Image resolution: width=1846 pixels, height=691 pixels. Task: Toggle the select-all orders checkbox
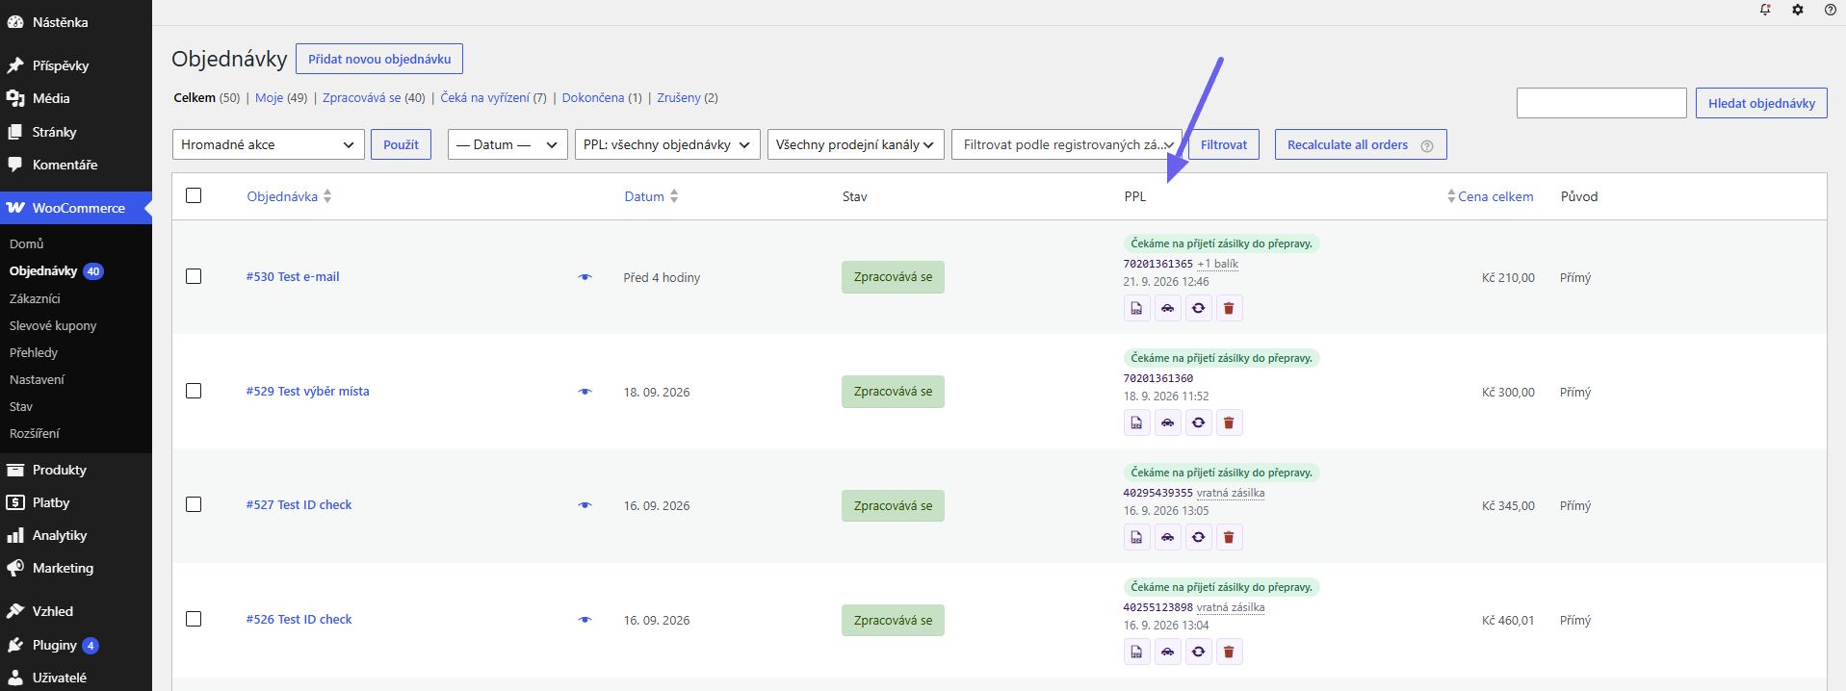coord(194,195)
